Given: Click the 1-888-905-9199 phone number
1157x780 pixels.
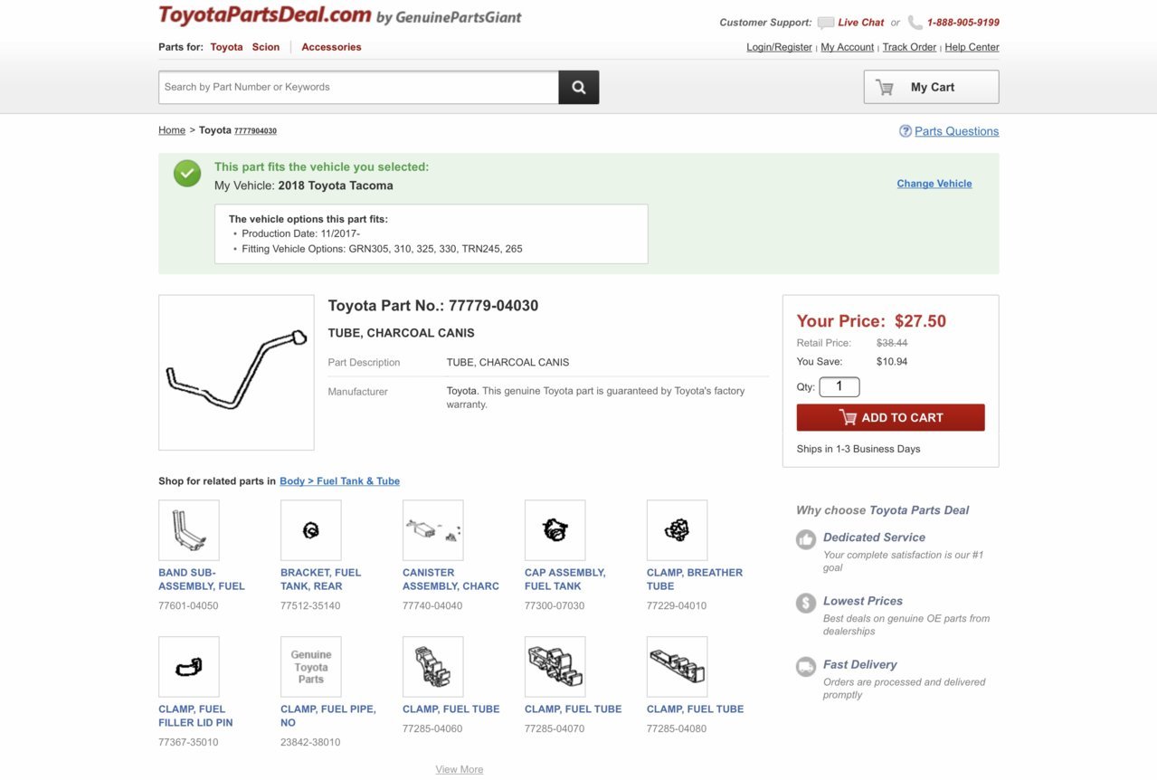Looking at the screenshot, I should point(963,23).
